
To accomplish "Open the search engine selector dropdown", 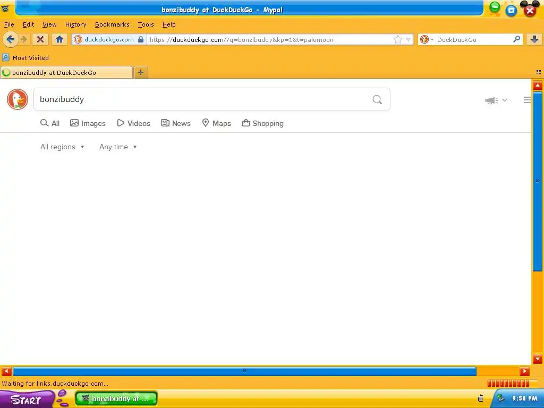I will click(x=427, y=39).
